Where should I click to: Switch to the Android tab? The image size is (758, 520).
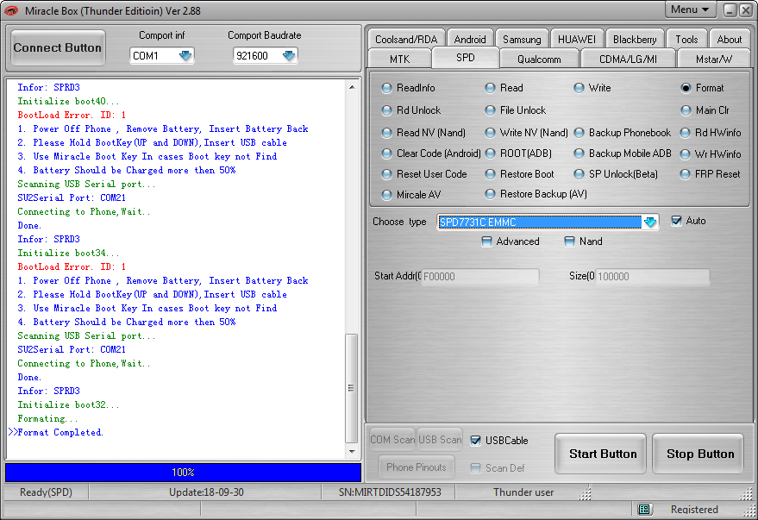coord(470,39)
